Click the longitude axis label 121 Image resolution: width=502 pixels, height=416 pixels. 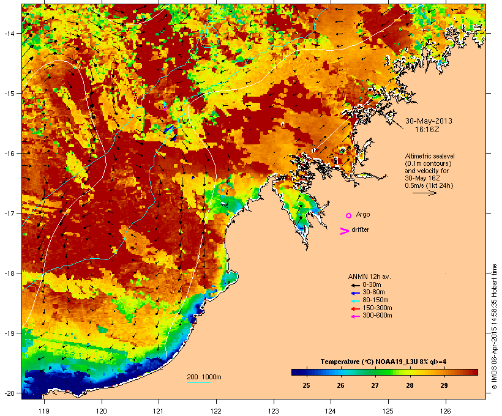[159, 411]
